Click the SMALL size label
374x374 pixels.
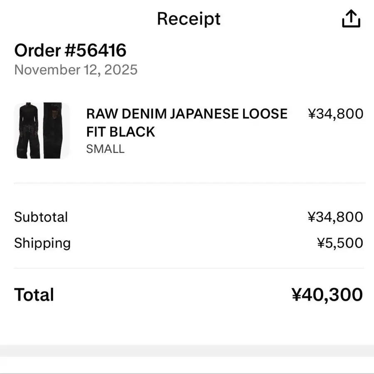tap(105, 149)
